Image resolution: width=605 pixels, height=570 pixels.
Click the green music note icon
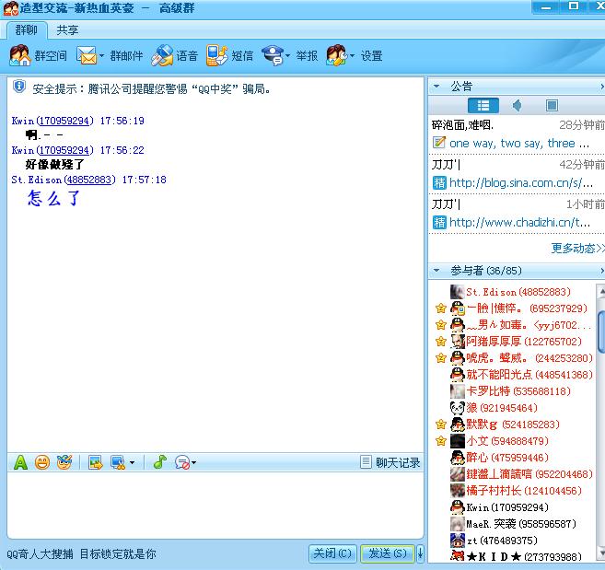(159, 462)
